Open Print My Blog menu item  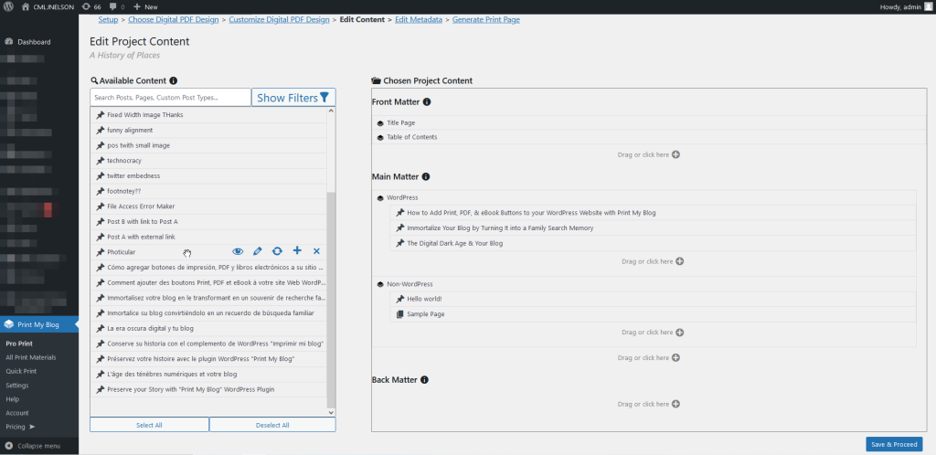tap(38, 325)
